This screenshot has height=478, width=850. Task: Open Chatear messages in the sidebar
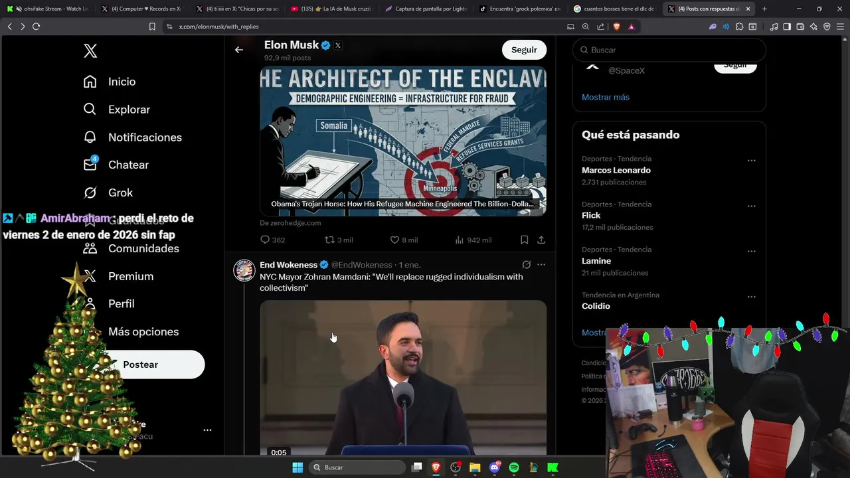(116, 165)
